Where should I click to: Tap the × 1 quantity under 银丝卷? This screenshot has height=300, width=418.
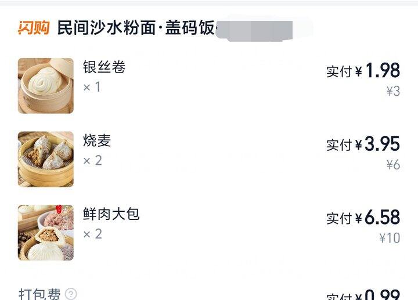click(x=92, y=87)
